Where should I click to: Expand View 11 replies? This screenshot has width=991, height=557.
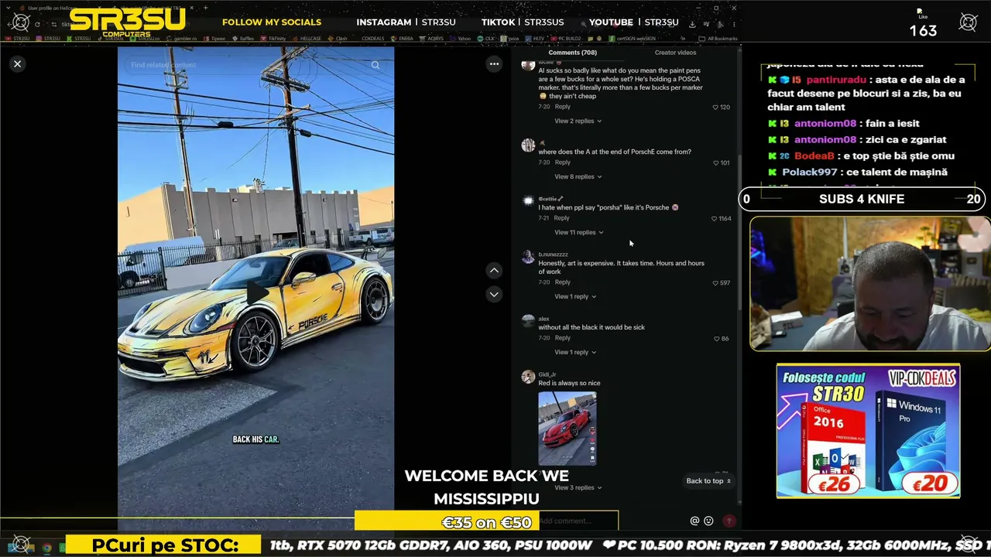[x=579, y=233]
